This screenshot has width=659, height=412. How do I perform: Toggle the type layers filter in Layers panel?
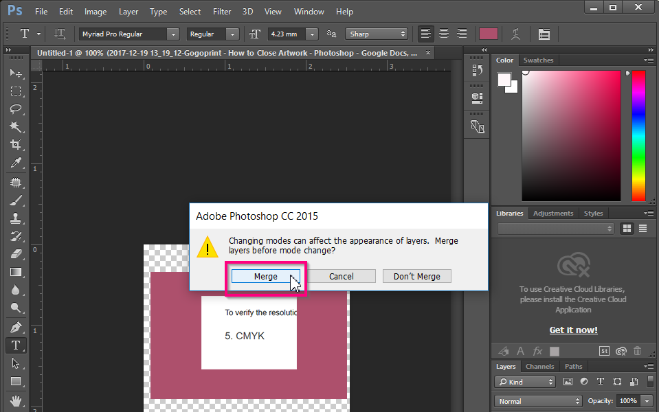point(600,381)
